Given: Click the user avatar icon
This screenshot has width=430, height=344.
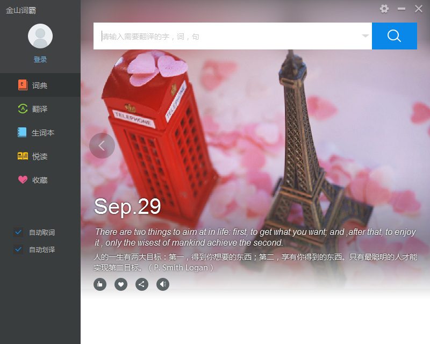Looking at the screenshot, I should 40,36.
